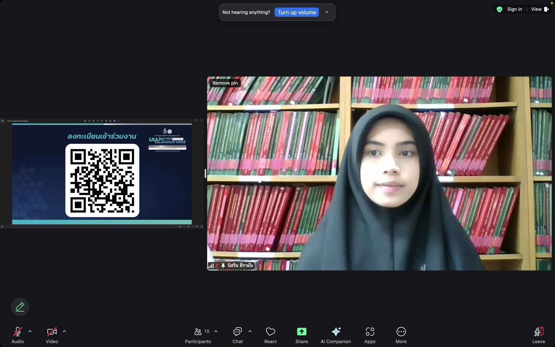Expand the audio settings arrow
555x347 pixels.
pos(30,331)
